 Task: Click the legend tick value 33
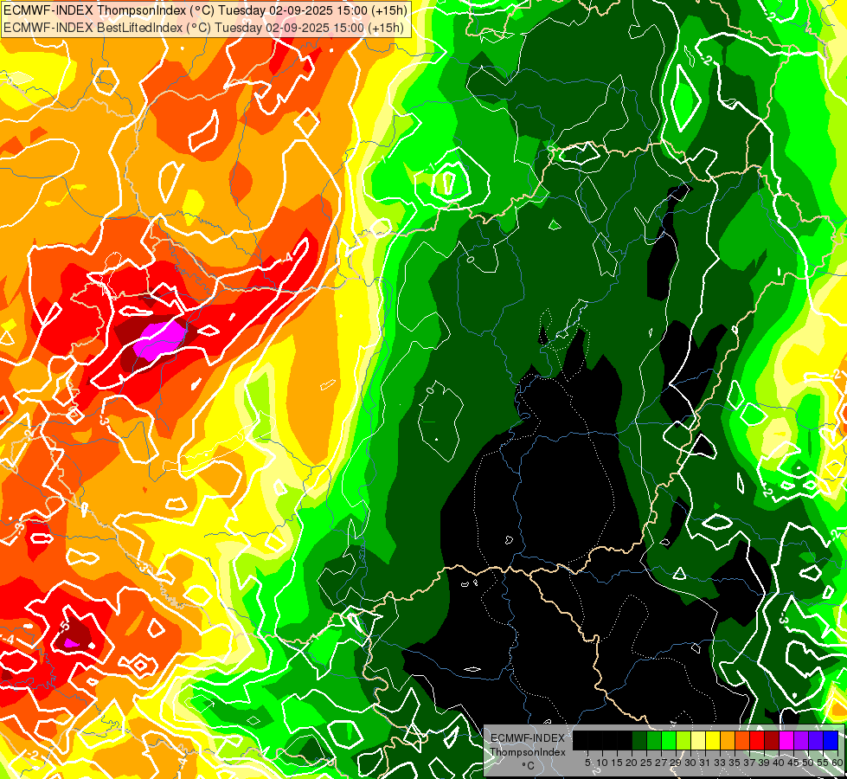pos(720,763)
